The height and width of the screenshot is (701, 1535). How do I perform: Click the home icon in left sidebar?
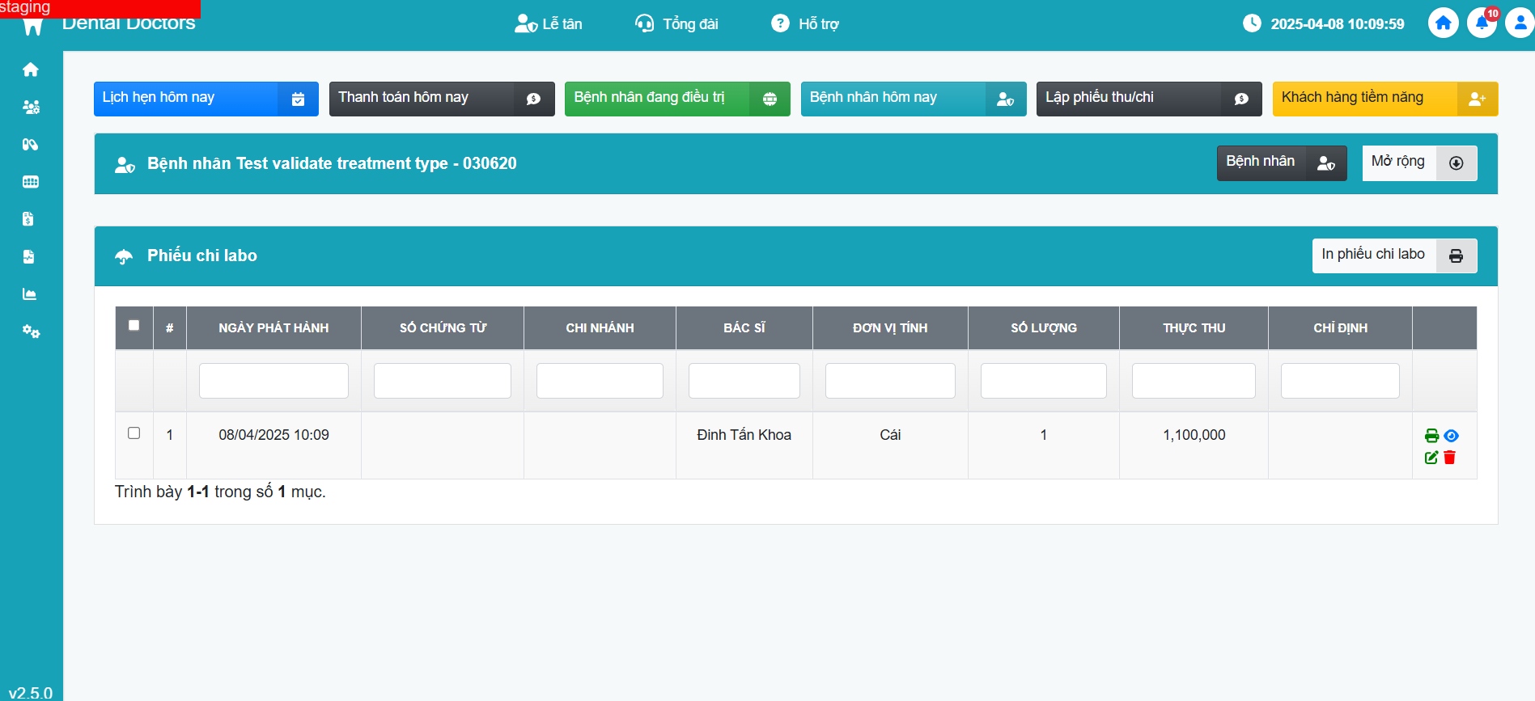[31, 70]
